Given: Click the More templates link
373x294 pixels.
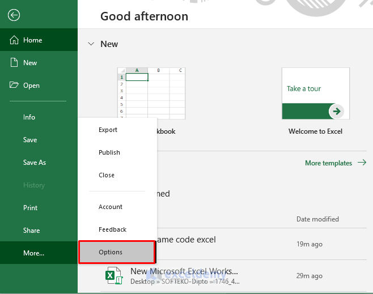Looking at the screenshot, I should [x=329, y=163].
